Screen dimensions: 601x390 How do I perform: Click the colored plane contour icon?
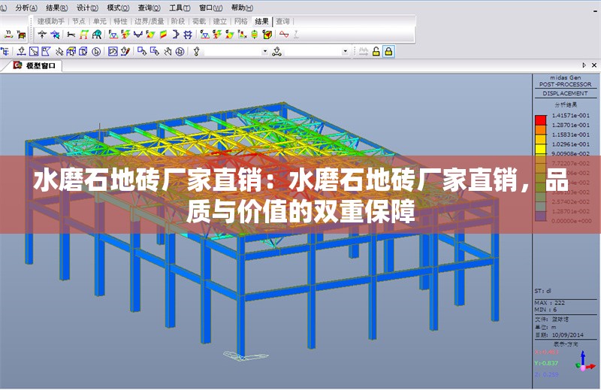click(163, 35)
